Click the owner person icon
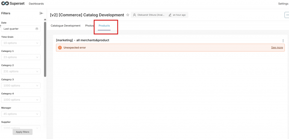Image resolution: width=289 pixels, height=139 pixels. [x=135, y=15]
